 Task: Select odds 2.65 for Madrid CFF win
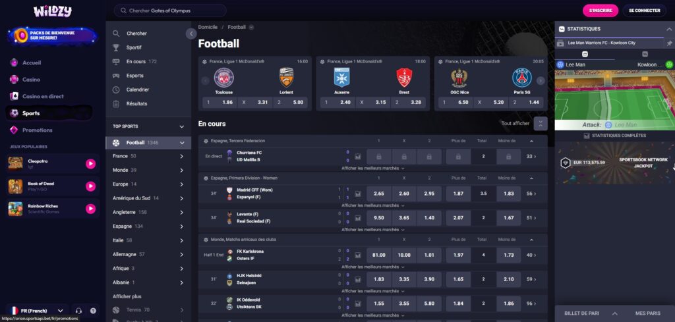coord(378,194)
